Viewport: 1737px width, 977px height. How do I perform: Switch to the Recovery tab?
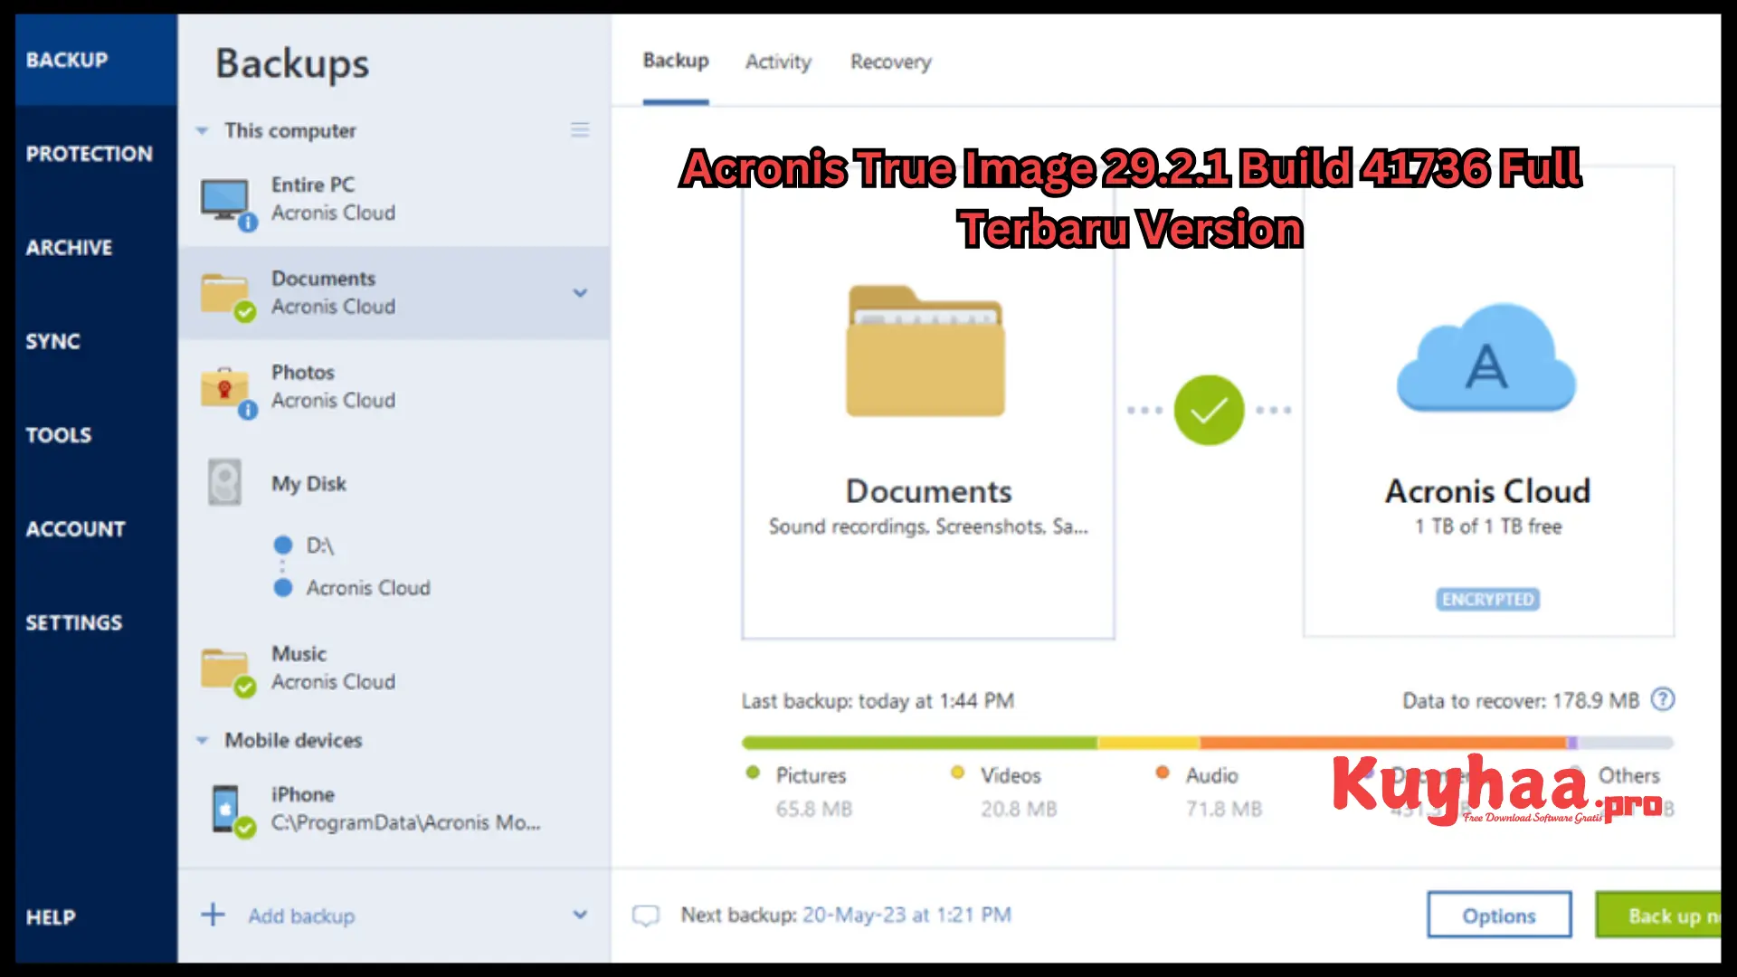890,62
